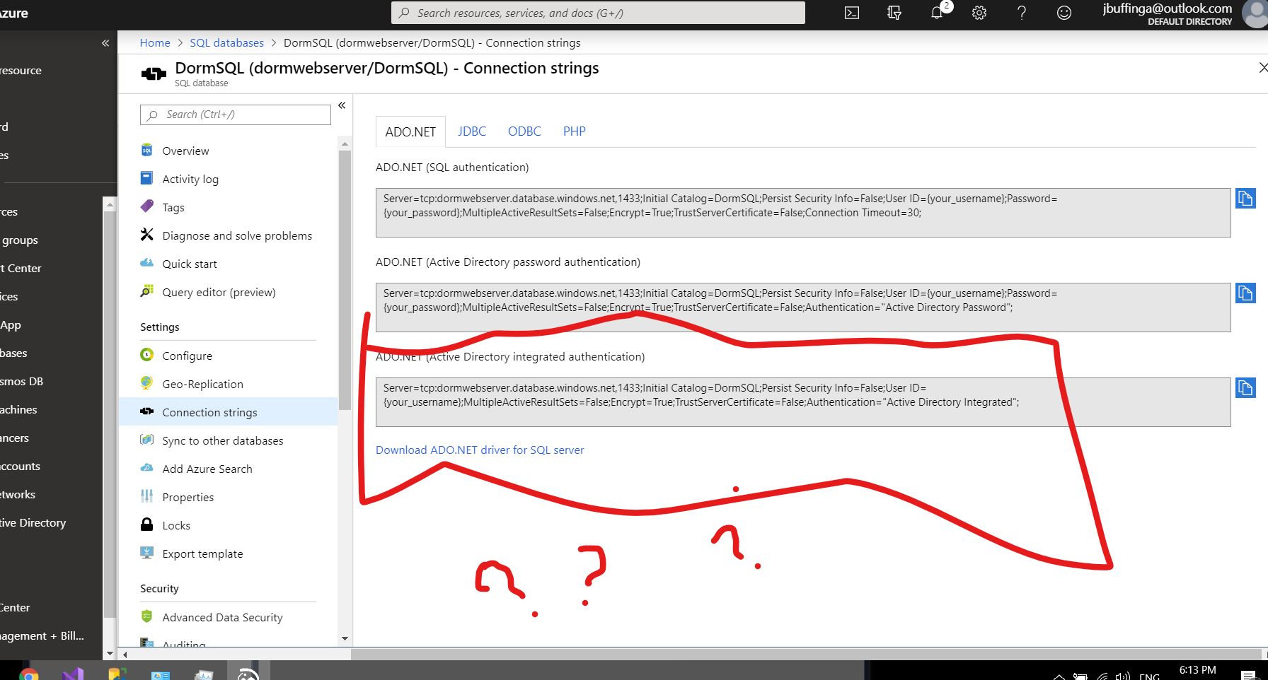Click the Locks padlock icon
Screen dimensions: 1268x680
[147, 524]
